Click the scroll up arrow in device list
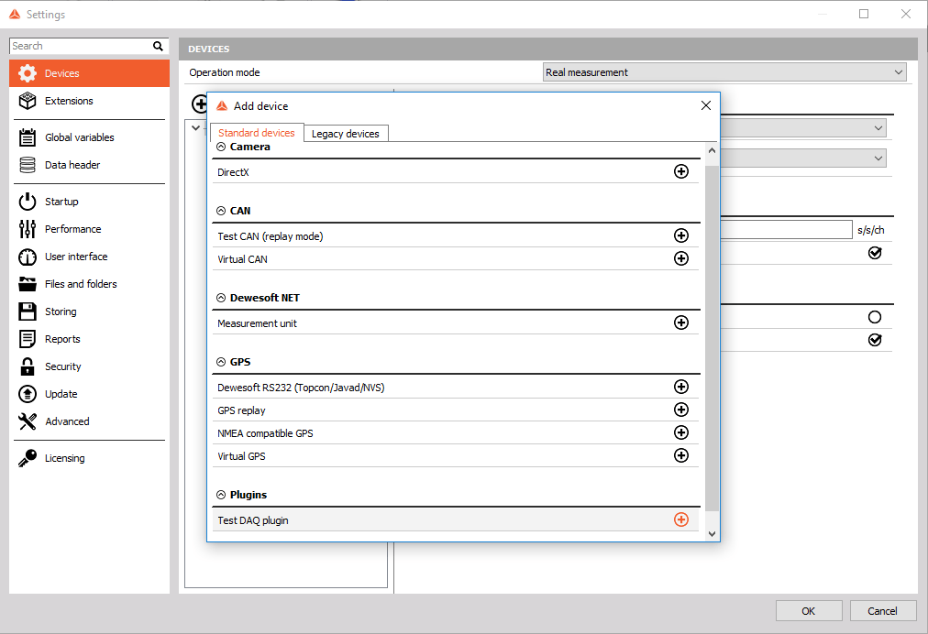The width and height of the screenshot is (928, 634). (x=712, y=151)
